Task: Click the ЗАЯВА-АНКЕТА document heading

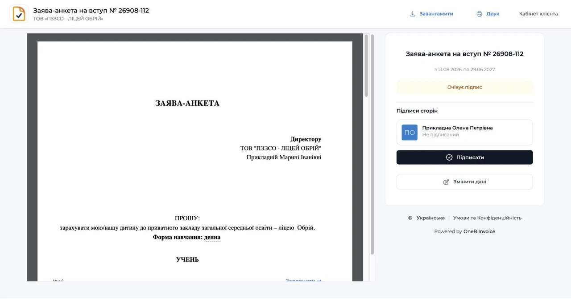Action: click(187, 103)
